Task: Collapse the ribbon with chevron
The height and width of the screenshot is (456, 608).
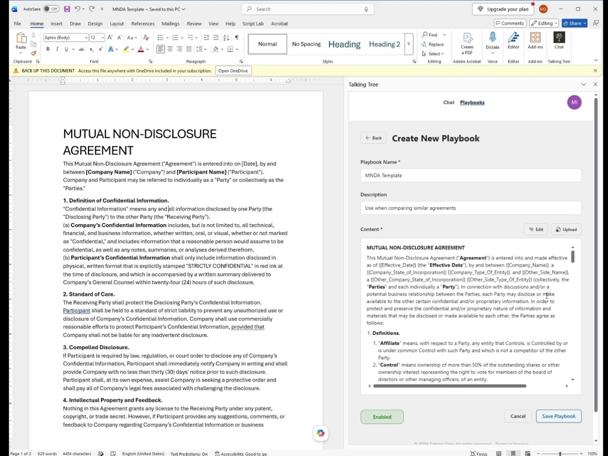Action: pos(596,60)
